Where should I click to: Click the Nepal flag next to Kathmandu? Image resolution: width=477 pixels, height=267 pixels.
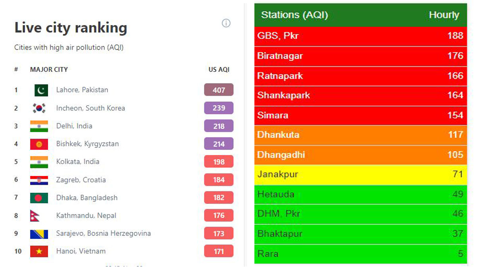35,216
